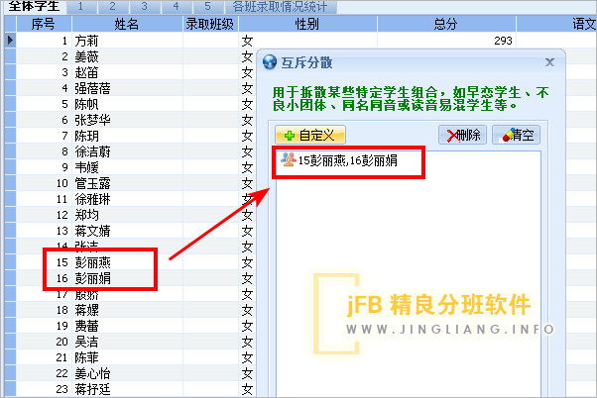The height and width of the screenshot is (398, 597).
Task: Click the people icon beside 15彭丽燕
Action: point(289,159)
